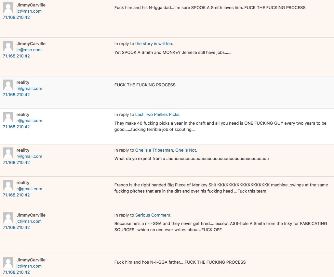The image size is (334, 277).
Task: Follow the 'One is a Tribesman, One is Not' link
Action: (166, 150)
